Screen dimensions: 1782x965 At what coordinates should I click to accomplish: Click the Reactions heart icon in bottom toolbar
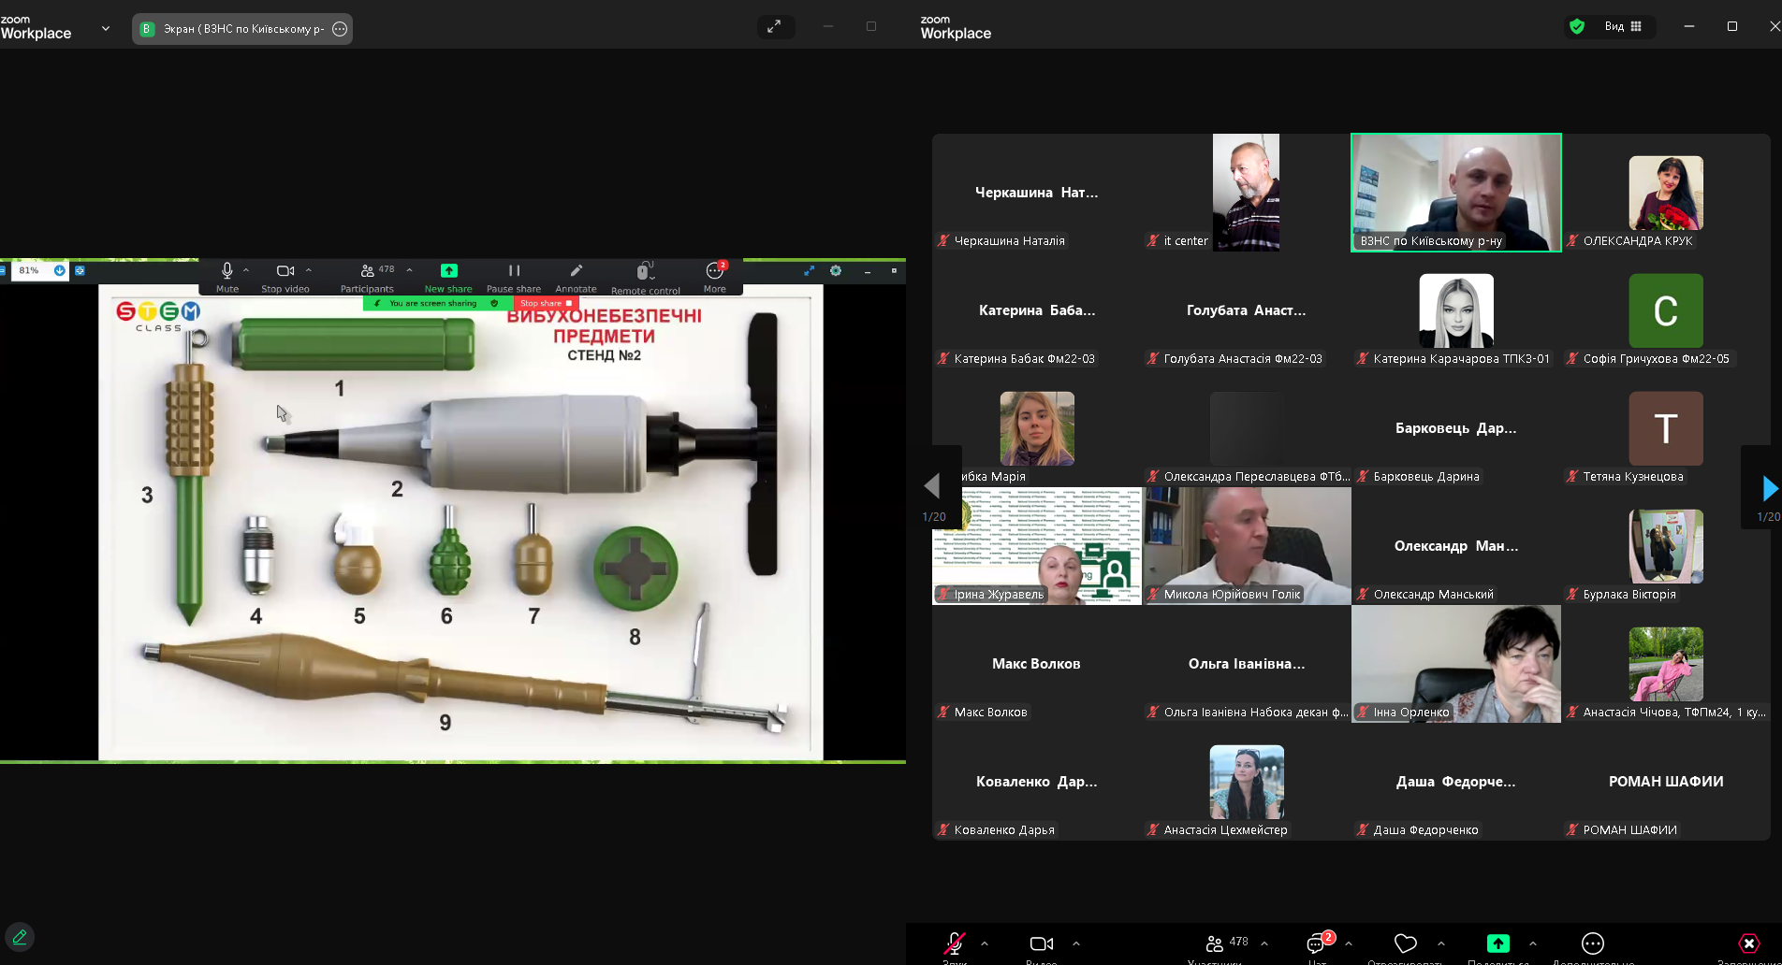click(1405, 943)
